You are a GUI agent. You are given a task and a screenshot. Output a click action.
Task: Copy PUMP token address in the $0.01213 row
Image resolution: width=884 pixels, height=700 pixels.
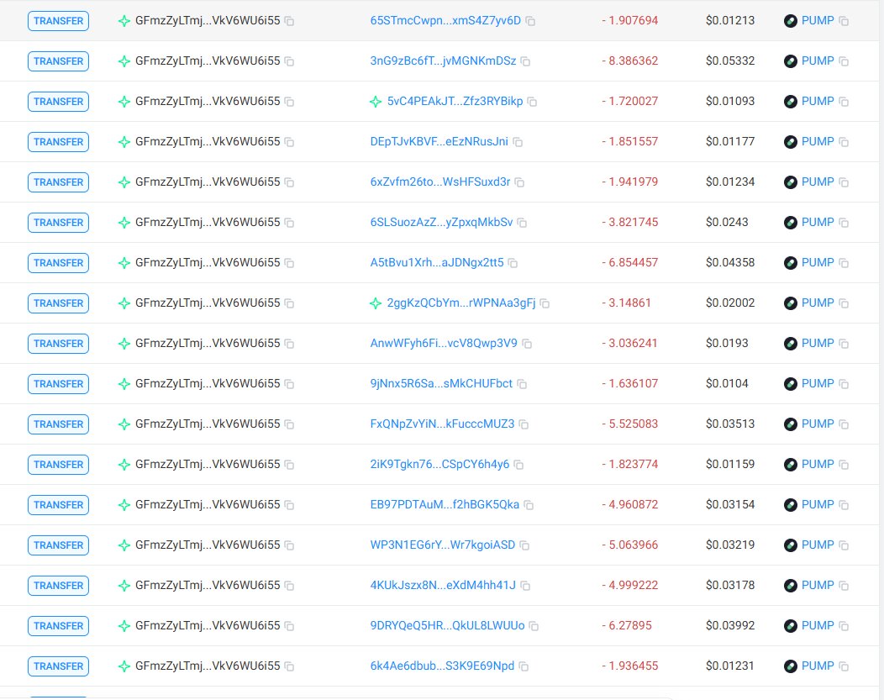click(844, 21)
